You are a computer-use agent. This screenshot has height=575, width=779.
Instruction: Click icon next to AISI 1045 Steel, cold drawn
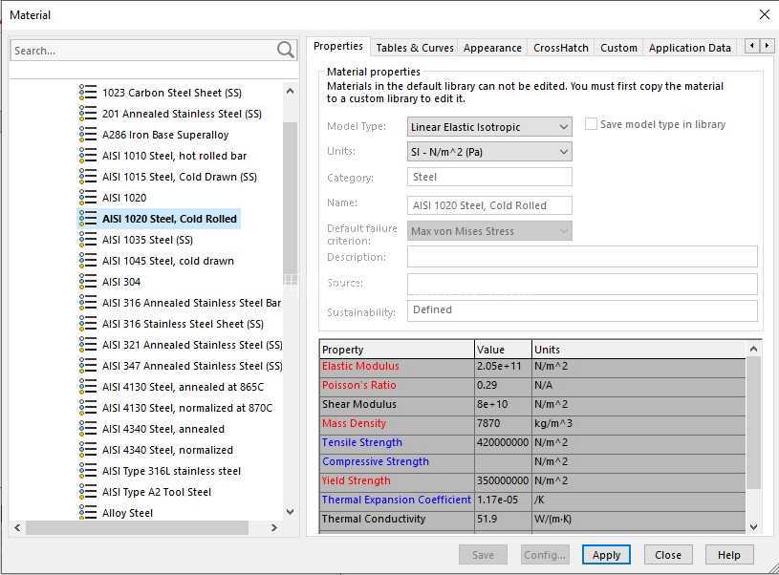point(88,260)
